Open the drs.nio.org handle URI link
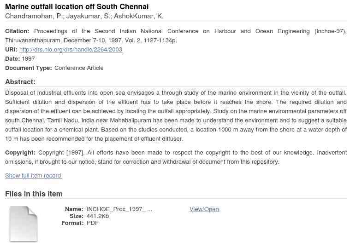This screenshot has height=247, width=350. tap(71, 50)
